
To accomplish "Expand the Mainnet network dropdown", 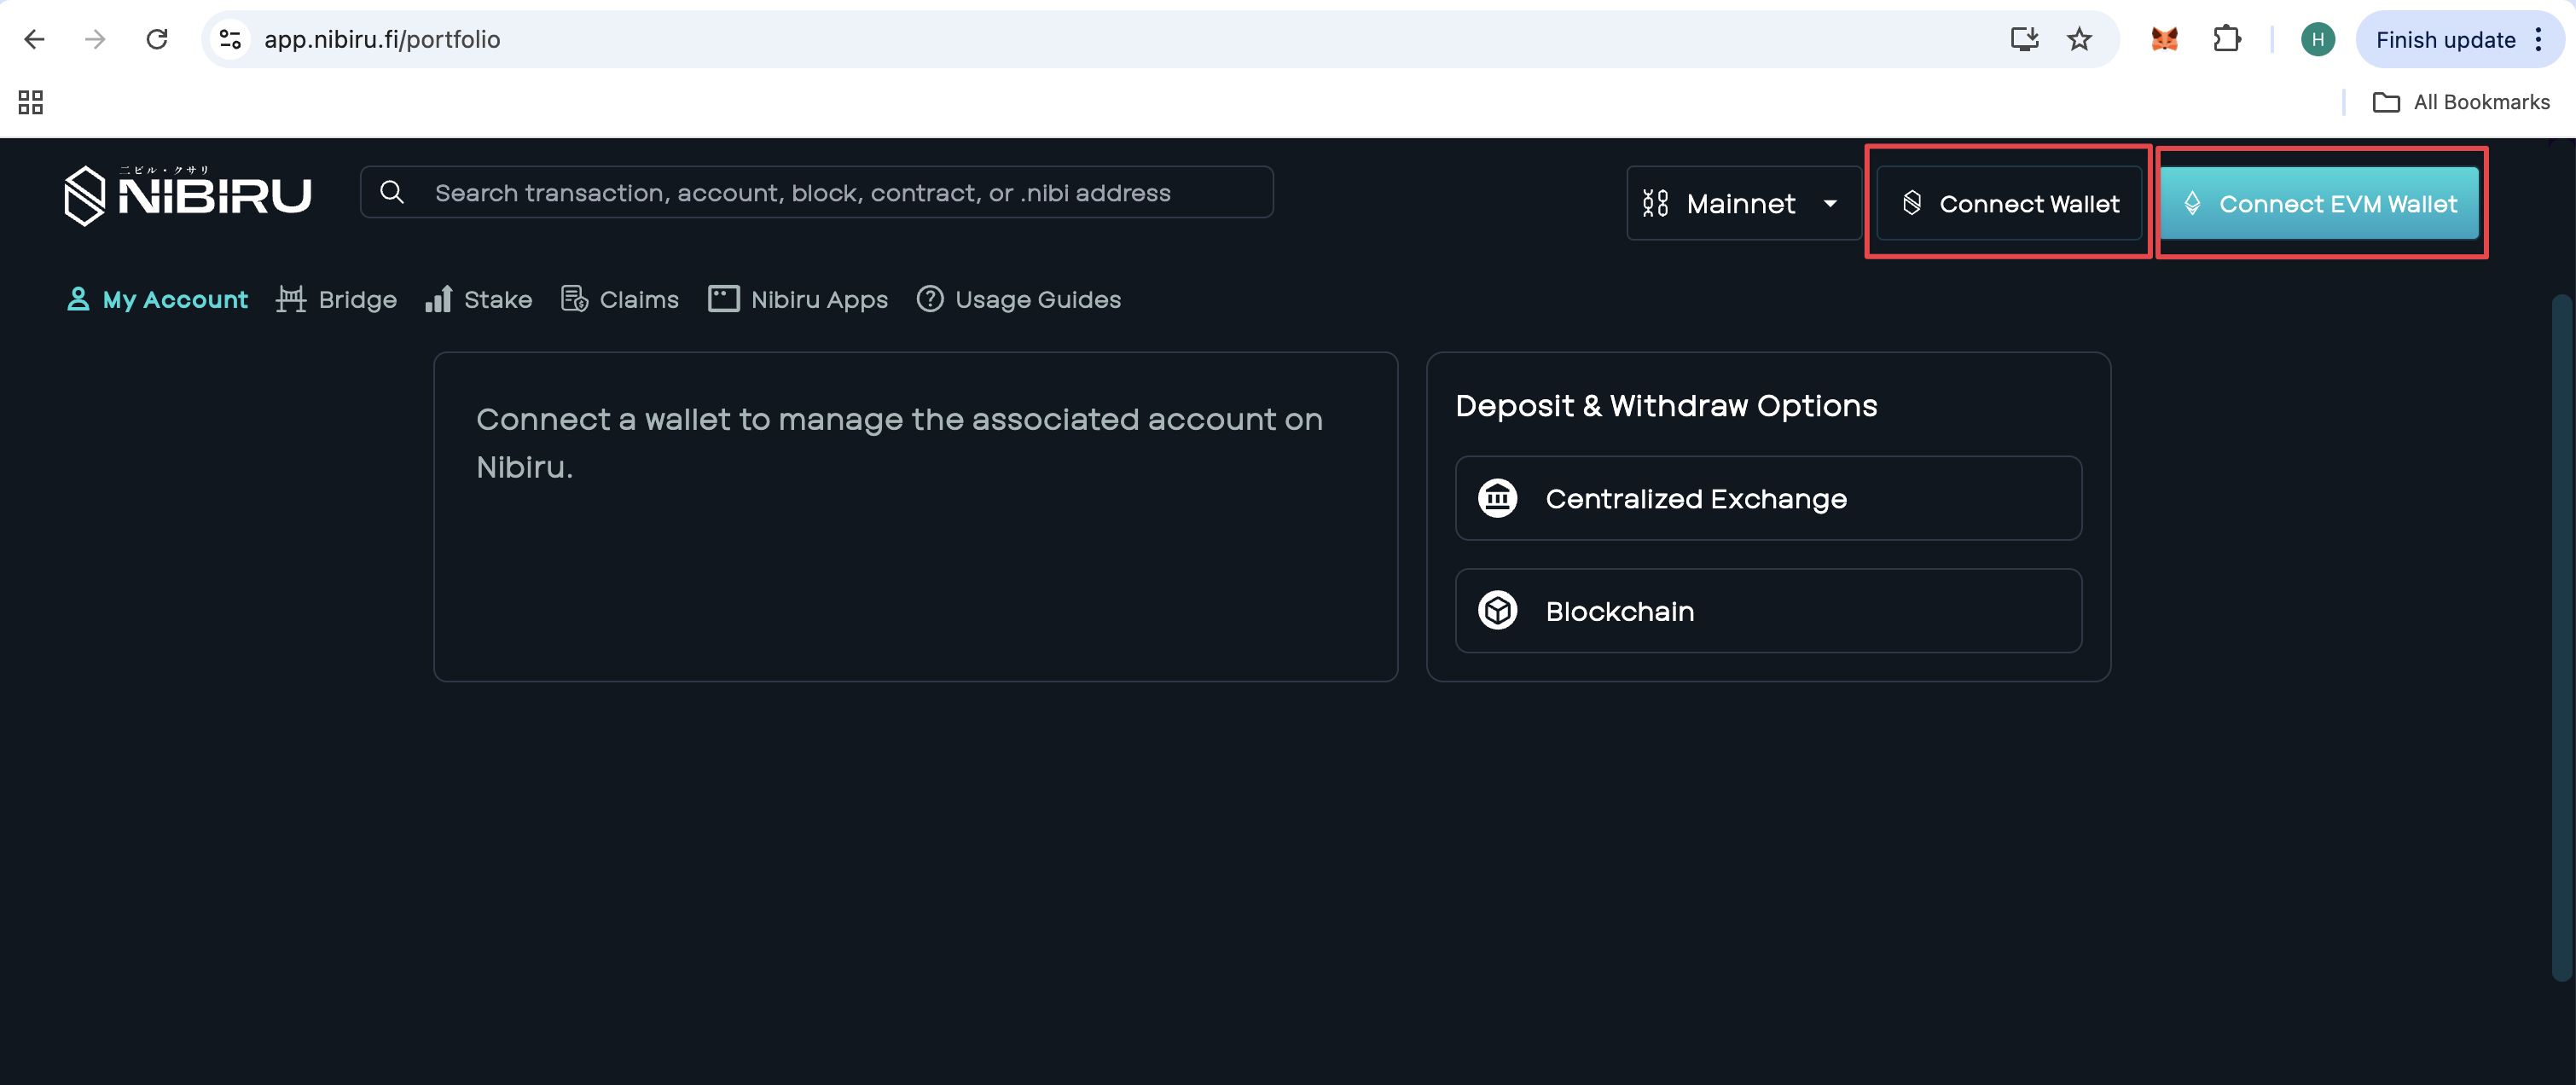I will (x=1743, y=203).
